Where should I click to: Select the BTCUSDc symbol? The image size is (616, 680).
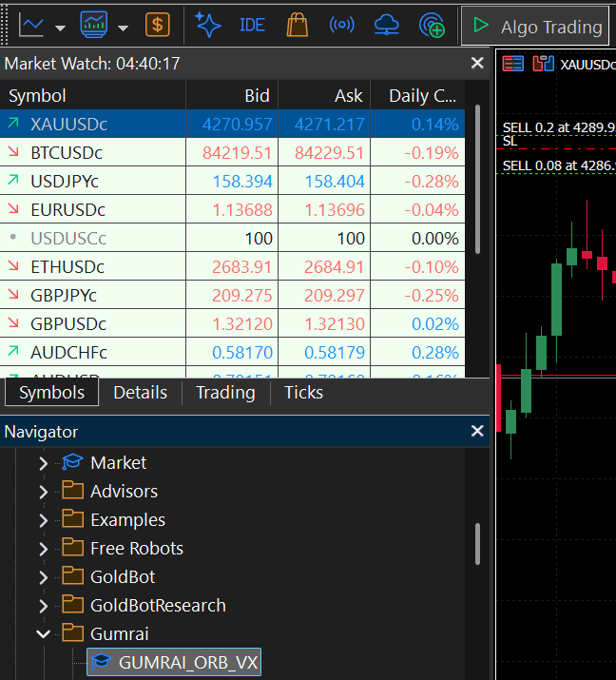(x=67, y=153)
